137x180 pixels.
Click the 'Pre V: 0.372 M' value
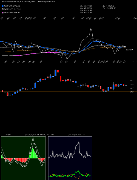[x=109, y=8]
